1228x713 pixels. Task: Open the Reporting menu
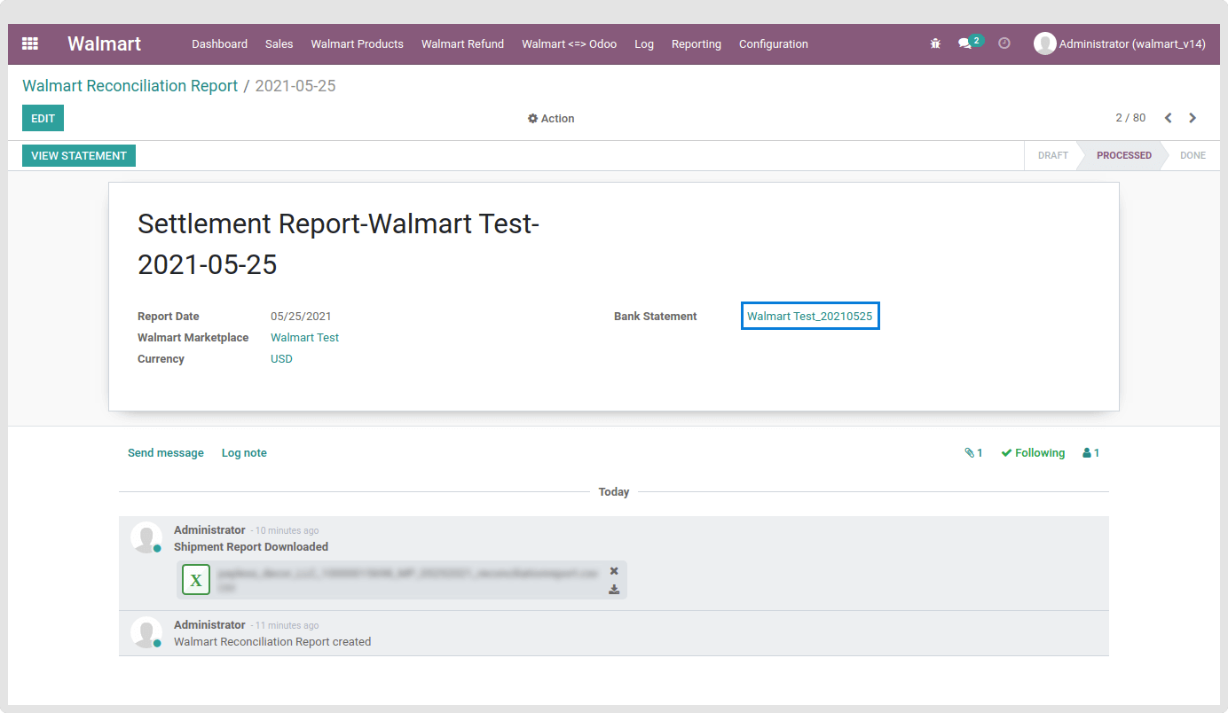(x=696, y=43)
